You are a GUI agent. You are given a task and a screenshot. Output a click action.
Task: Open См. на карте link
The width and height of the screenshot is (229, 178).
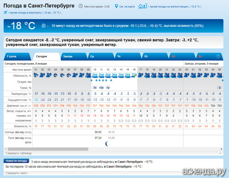point(127,6)
